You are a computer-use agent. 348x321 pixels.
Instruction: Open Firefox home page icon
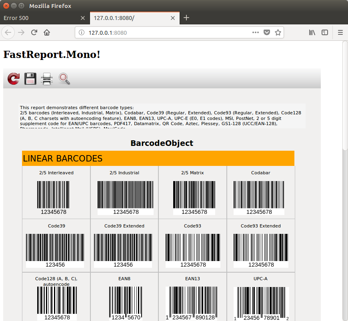pos(47,33)
